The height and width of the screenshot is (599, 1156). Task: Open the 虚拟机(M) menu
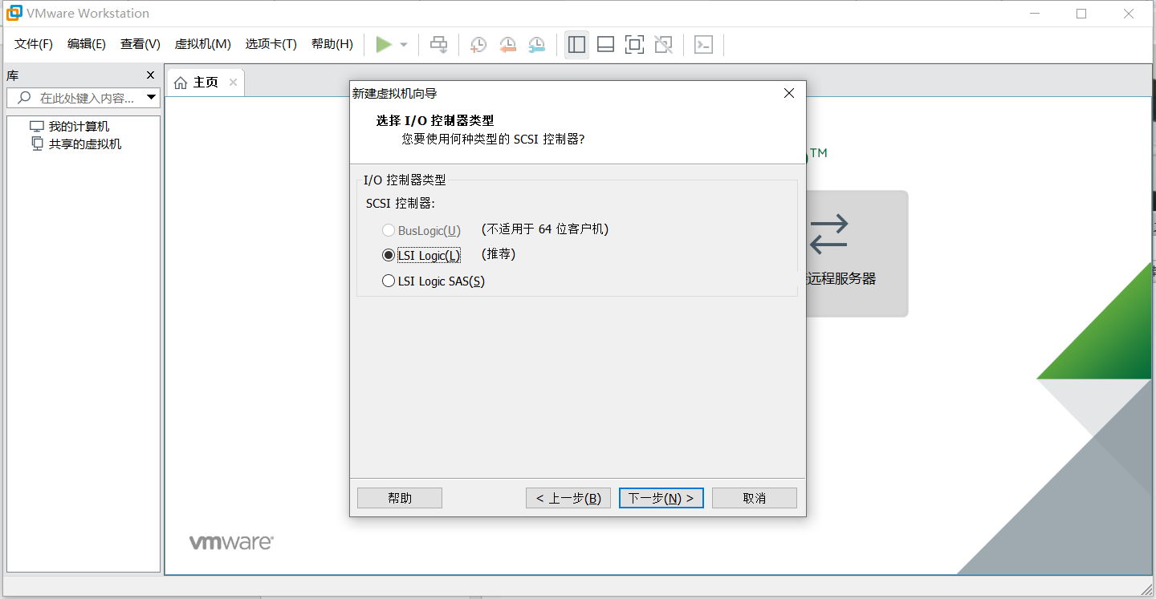pyautogui.click(x=203, y=44)
